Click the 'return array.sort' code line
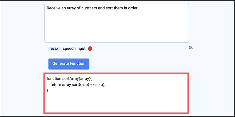Screen dimensions: 235x117 (x=78, y=85)
